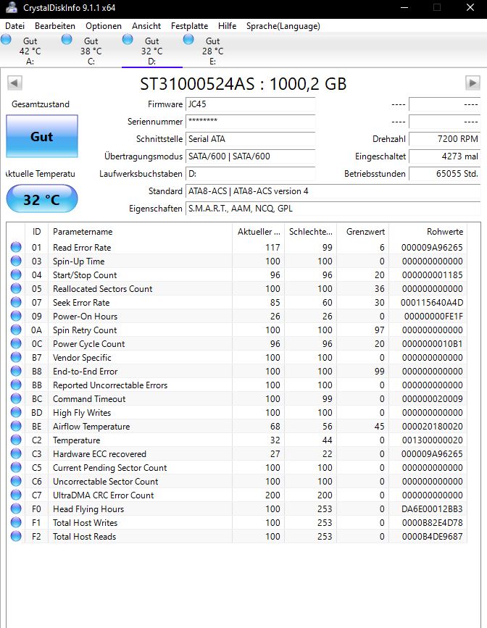Click raw value 000115640A4D
Screen dimensions: 487x628
pyautogui.click(x=432, y=302)
